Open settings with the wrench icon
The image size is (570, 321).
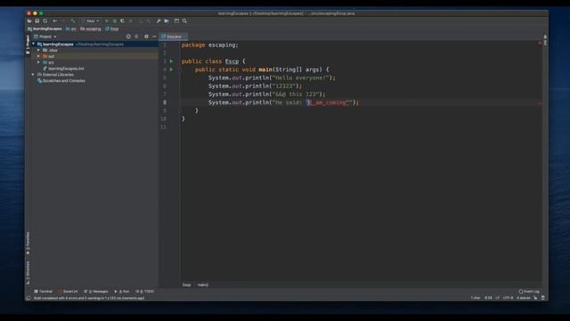[159, 21]
